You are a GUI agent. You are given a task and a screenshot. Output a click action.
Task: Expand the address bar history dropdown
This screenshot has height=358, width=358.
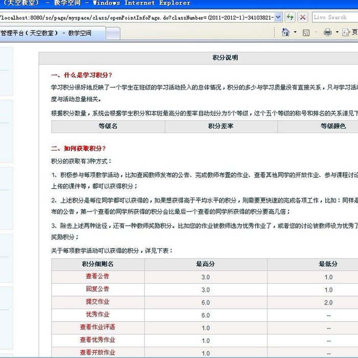[278, 17]
